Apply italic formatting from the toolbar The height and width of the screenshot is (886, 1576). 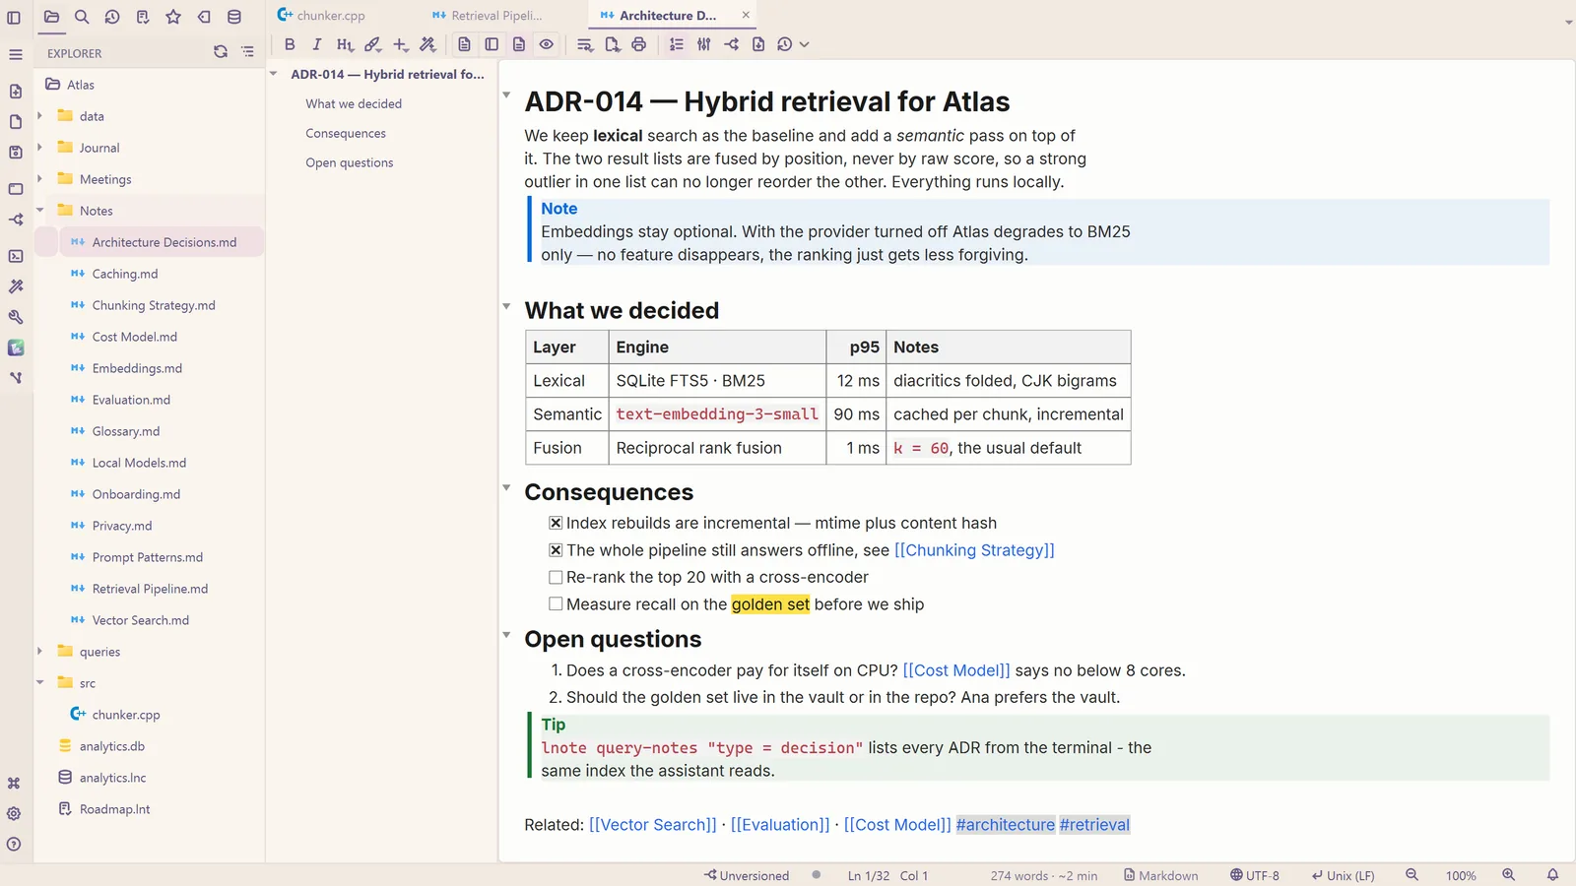tap(316, 44)
